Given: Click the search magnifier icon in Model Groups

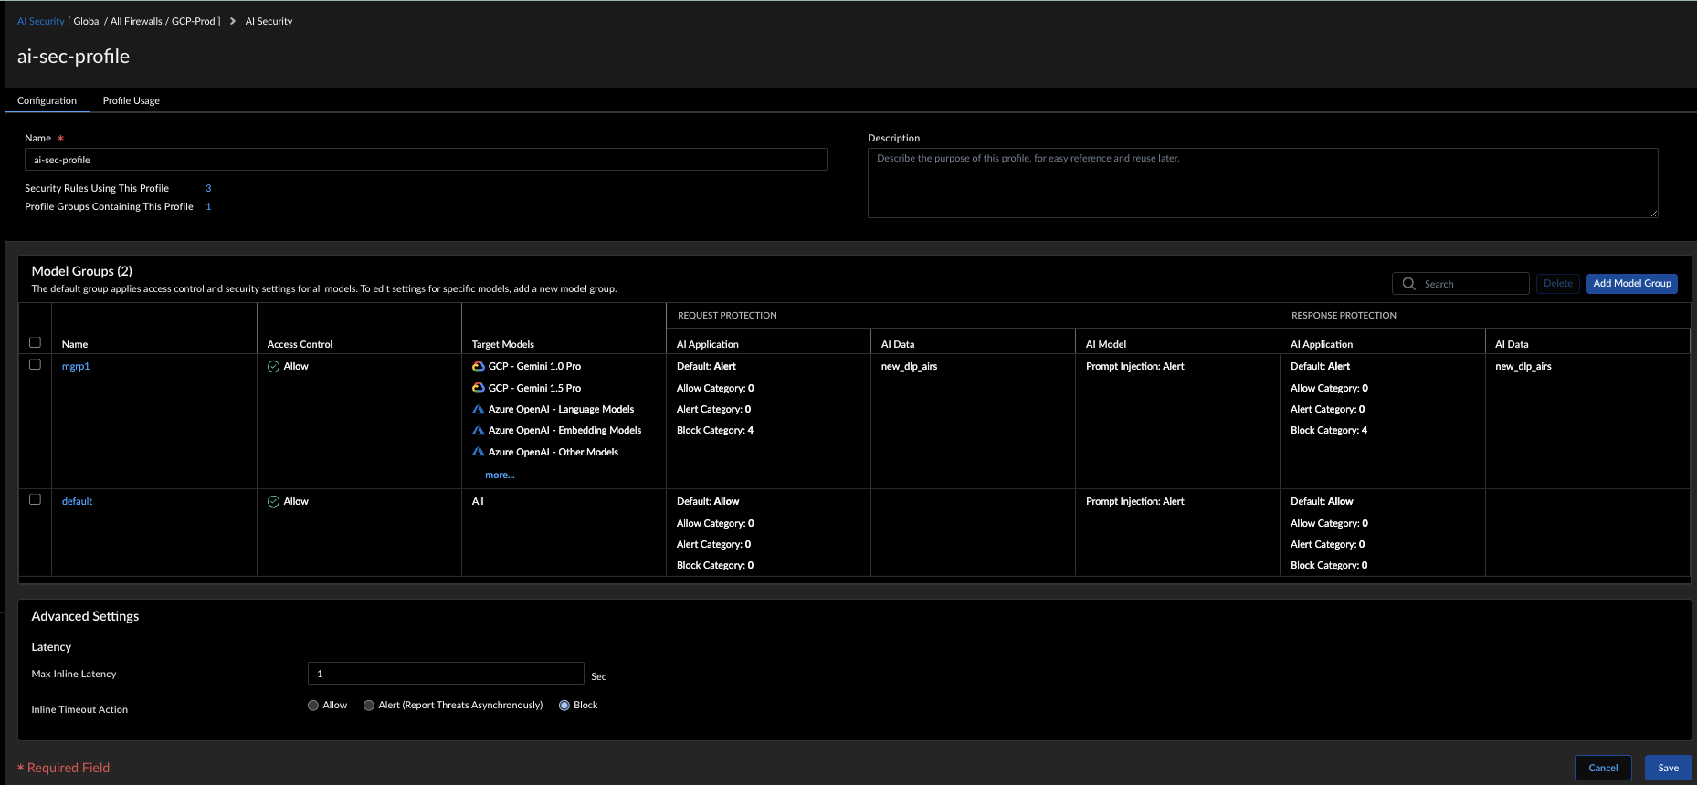Looking at the screenshot, I should (x=1408, y=284).
